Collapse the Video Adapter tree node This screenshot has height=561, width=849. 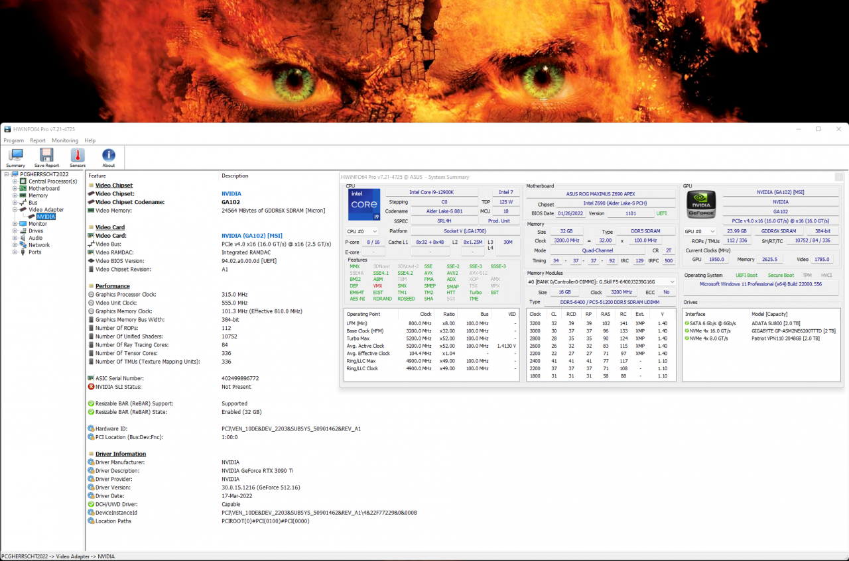[15, 209]
